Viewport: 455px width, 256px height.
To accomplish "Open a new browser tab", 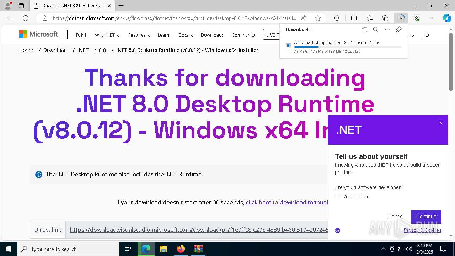I will click(121, 6).
